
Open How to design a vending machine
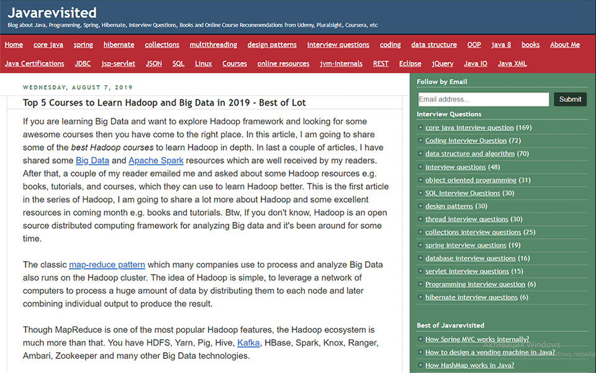pos(490,352)
